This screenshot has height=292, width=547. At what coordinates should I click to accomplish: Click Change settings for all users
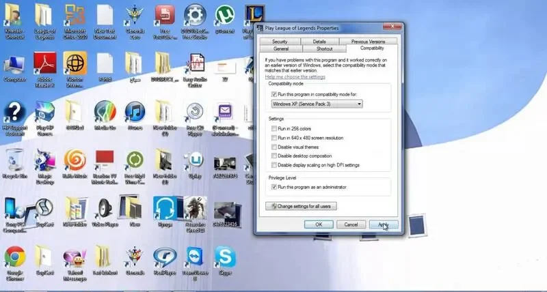(x=301, y=206)
